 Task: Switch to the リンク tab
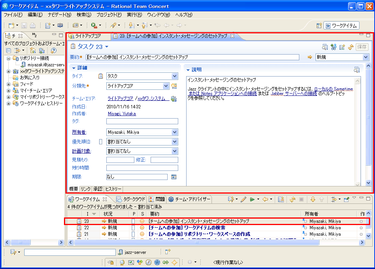pos(86,189)
